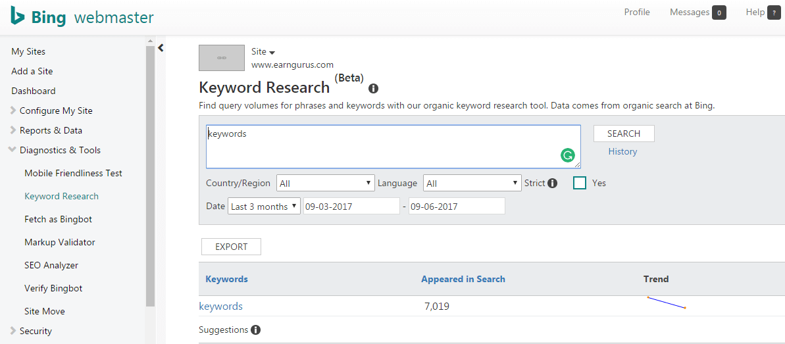Click the green Grammarly icon in textbox

click(567, 155)
